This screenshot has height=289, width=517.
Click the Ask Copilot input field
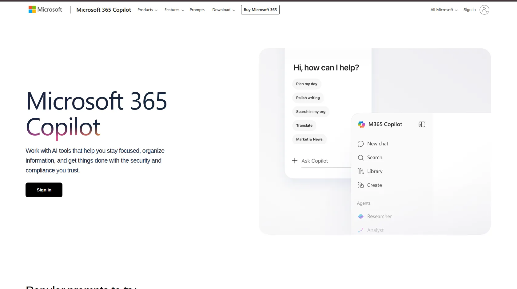[326, 161]
